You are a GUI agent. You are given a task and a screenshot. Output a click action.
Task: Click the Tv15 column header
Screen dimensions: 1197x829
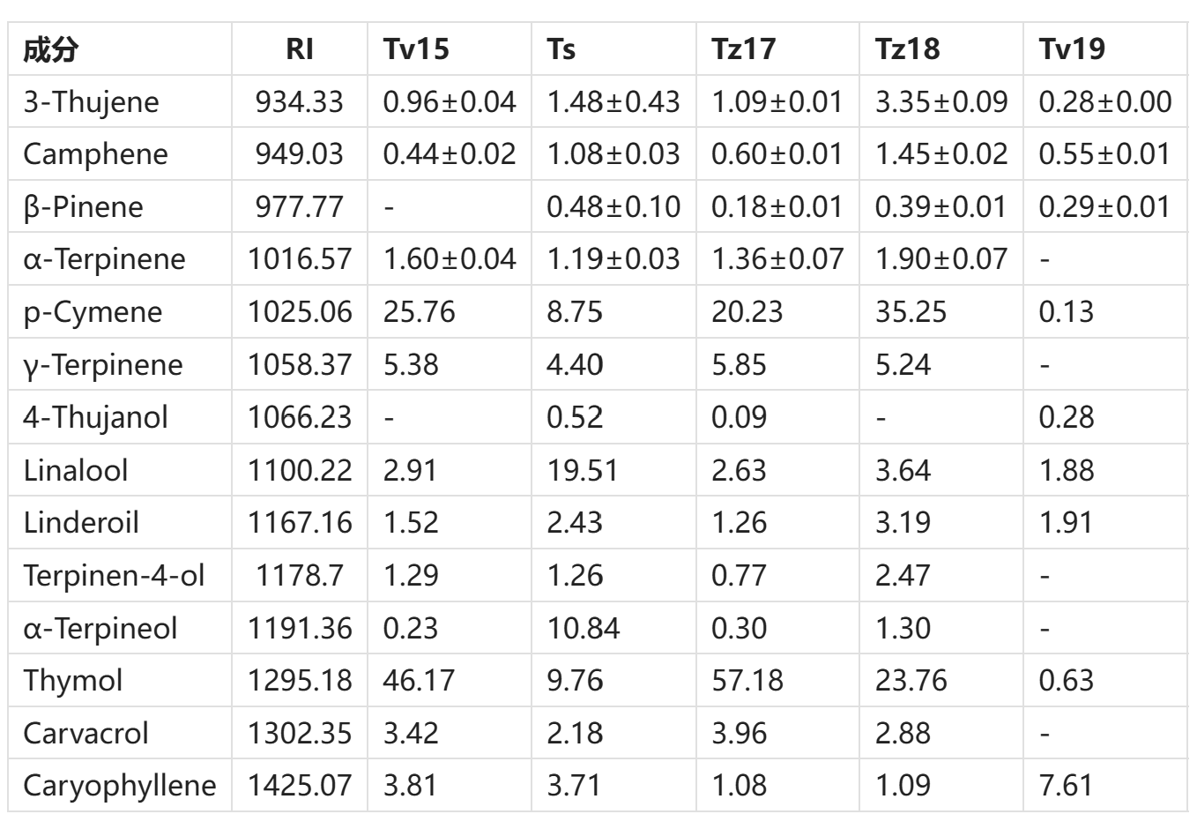coord(416,49)
